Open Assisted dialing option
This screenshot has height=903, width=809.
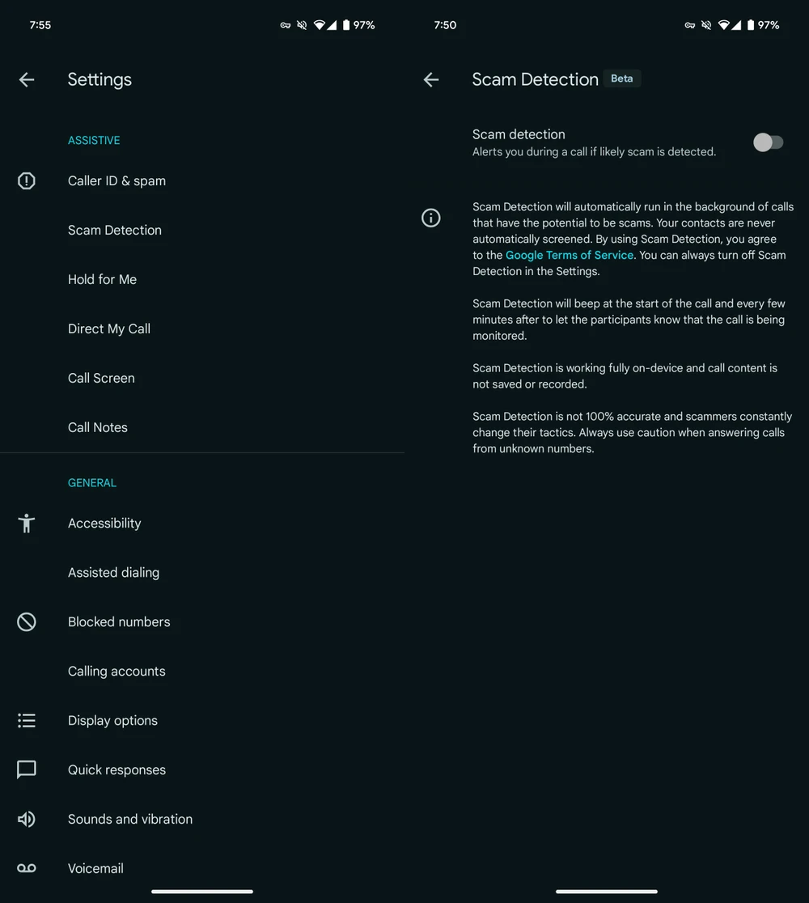tap(113, 573)
